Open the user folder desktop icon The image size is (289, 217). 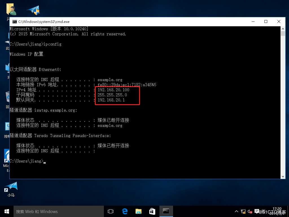11,9
